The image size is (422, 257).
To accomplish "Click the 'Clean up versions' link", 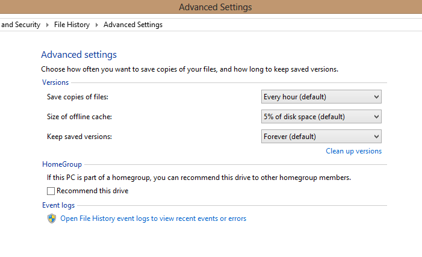I will (x=353, y=151).
